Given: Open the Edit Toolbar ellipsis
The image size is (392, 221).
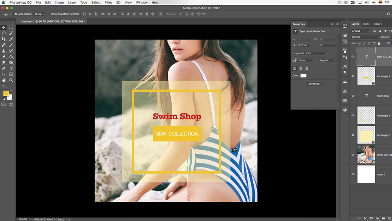Looking at the screenshot, I should [x=4, y=86].
